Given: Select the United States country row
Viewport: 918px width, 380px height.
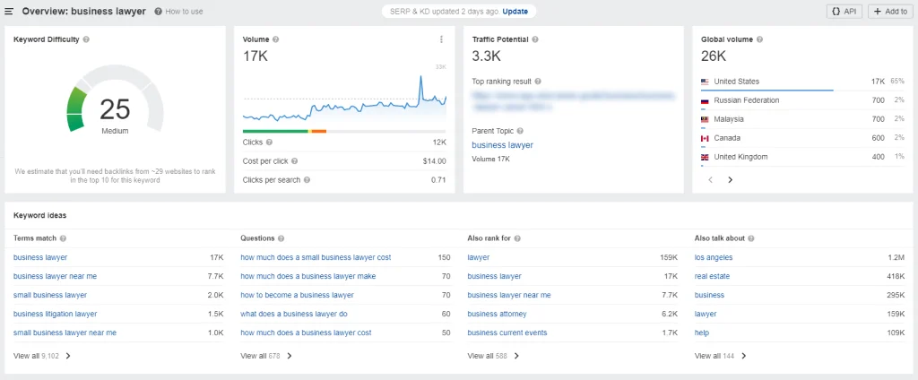Looking at the screenshot, I should [802, 82].
